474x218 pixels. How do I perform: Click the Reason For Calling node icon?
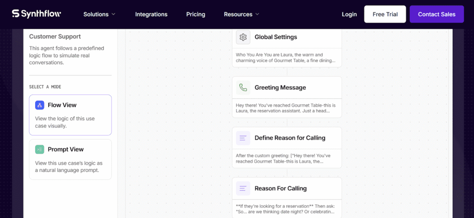(243, 188)
